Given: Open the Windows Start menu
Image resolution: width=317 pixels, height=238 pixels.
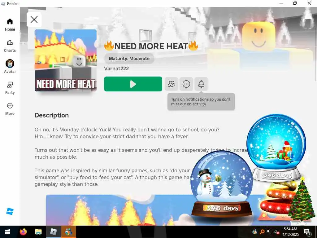Looking at the screenshot, I should [x=7, y=232].
